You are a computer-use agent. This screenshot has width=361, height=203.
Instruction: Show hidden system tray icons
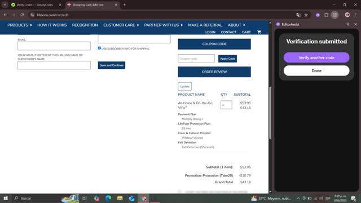pos(298,198)
